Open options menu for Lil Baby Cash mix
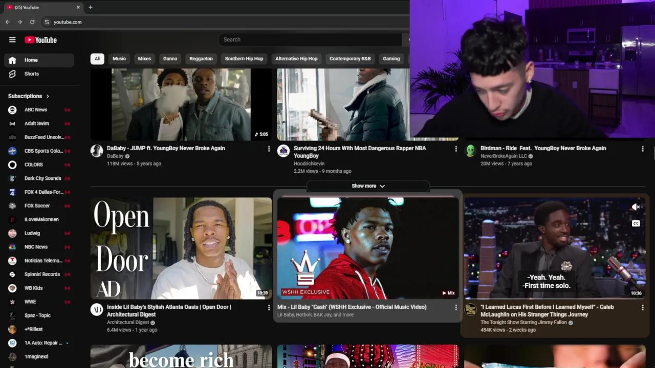This screenshot has height=368, width=655. click(456, 308)
